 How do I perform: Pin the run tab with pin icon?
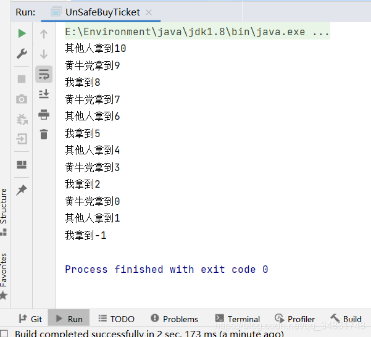pos(22,190)
